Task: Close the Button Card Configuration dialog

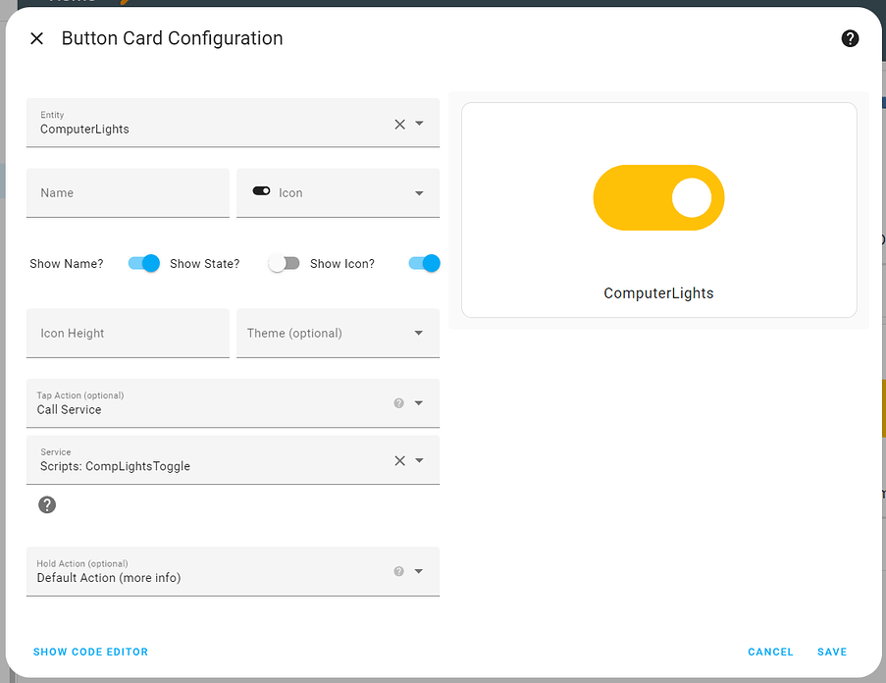Action: (36, 38)
